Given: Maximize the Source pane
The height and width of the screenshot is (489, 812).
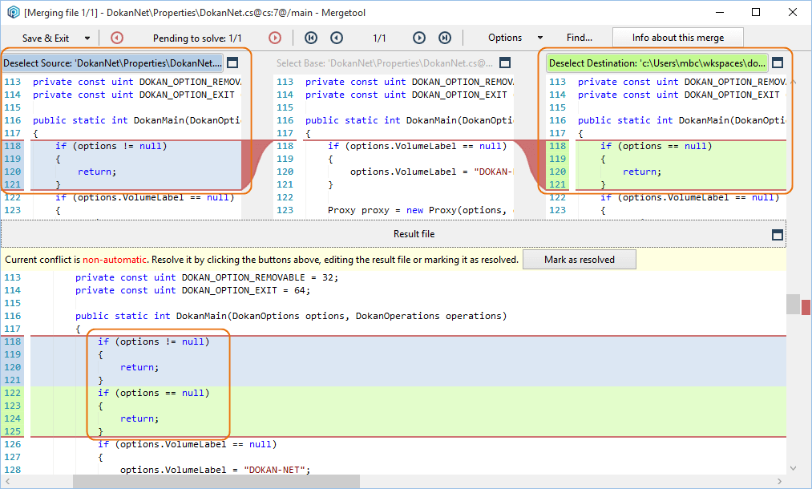Looking at the screenshot, I should 233,63.
